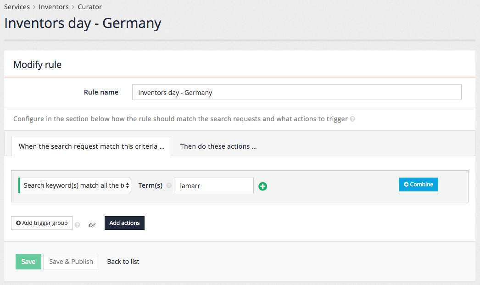The image size is (480, 285).
Task: Open the help icon after the configure description
Action: 352,119
